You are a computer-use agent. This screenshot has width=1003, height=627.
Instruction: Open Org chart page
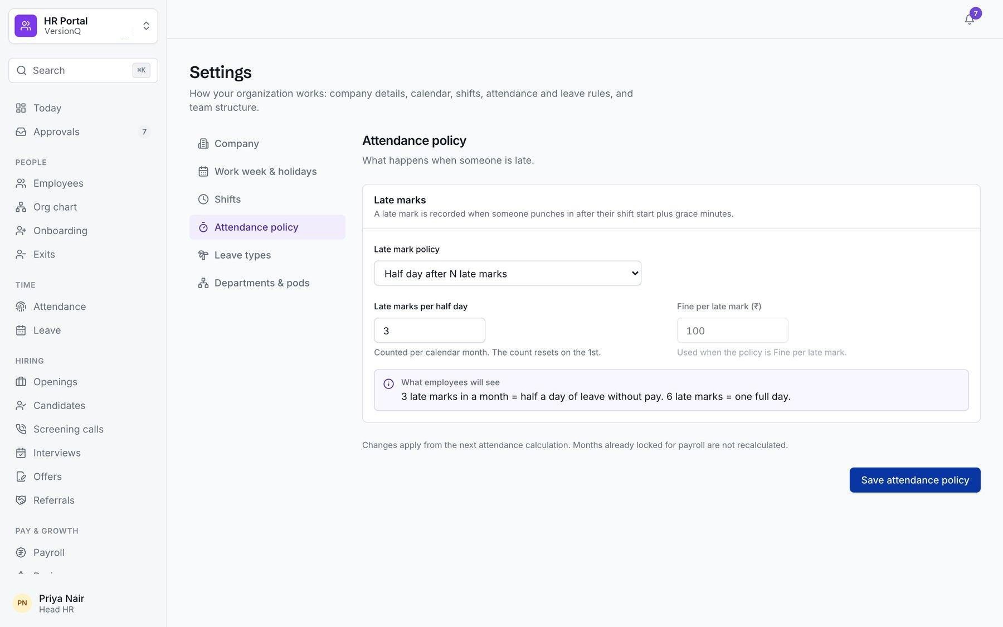click(x=83, y=207)
